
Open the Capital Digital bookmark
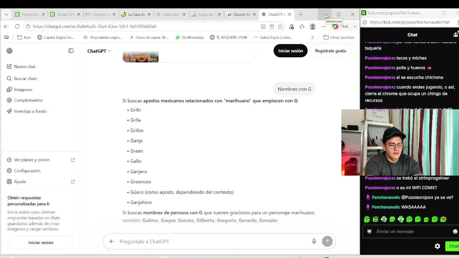tap(56, 37)
